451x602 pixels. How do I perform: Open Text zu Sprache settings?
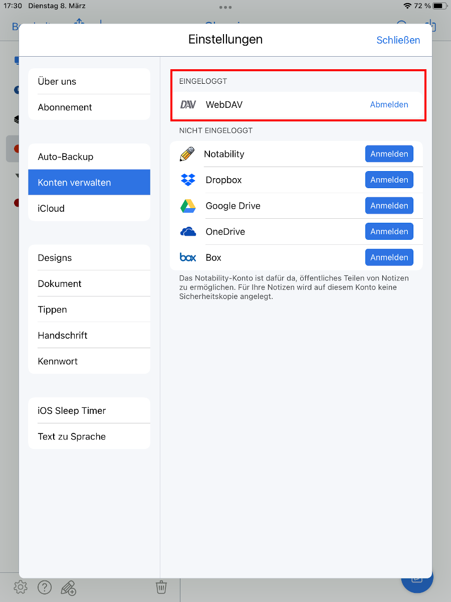tap(89, 436)
